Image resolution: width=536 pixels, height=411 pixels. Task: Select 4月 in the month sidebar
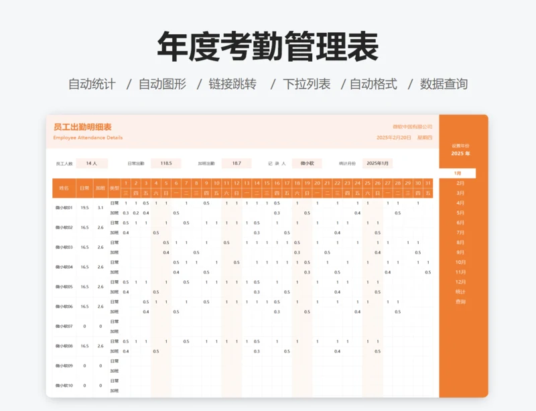tap(460, 203)
